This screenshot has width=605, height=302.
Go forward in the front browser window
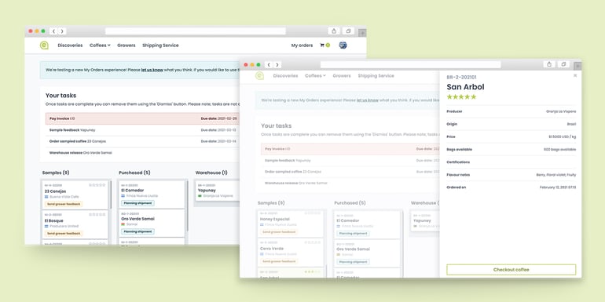point(277,64)
